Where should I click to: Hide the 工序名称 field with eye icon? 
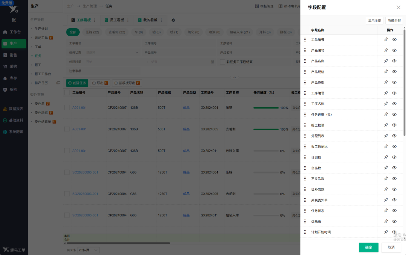tap(394, 104)
